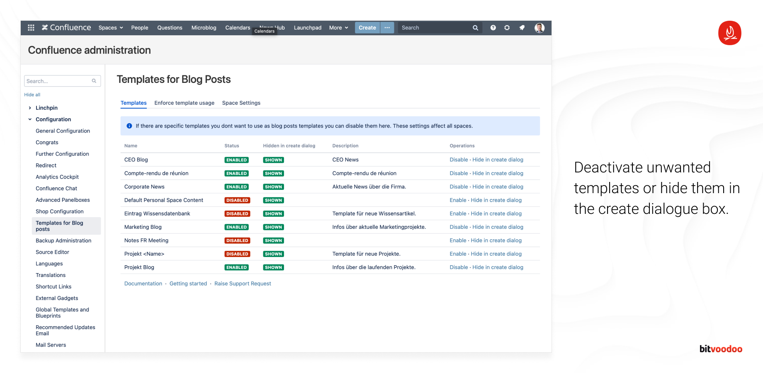Switch to Space Settings tab
The width and height of the screenshot is (763, 373).
[x=241, y=103]
